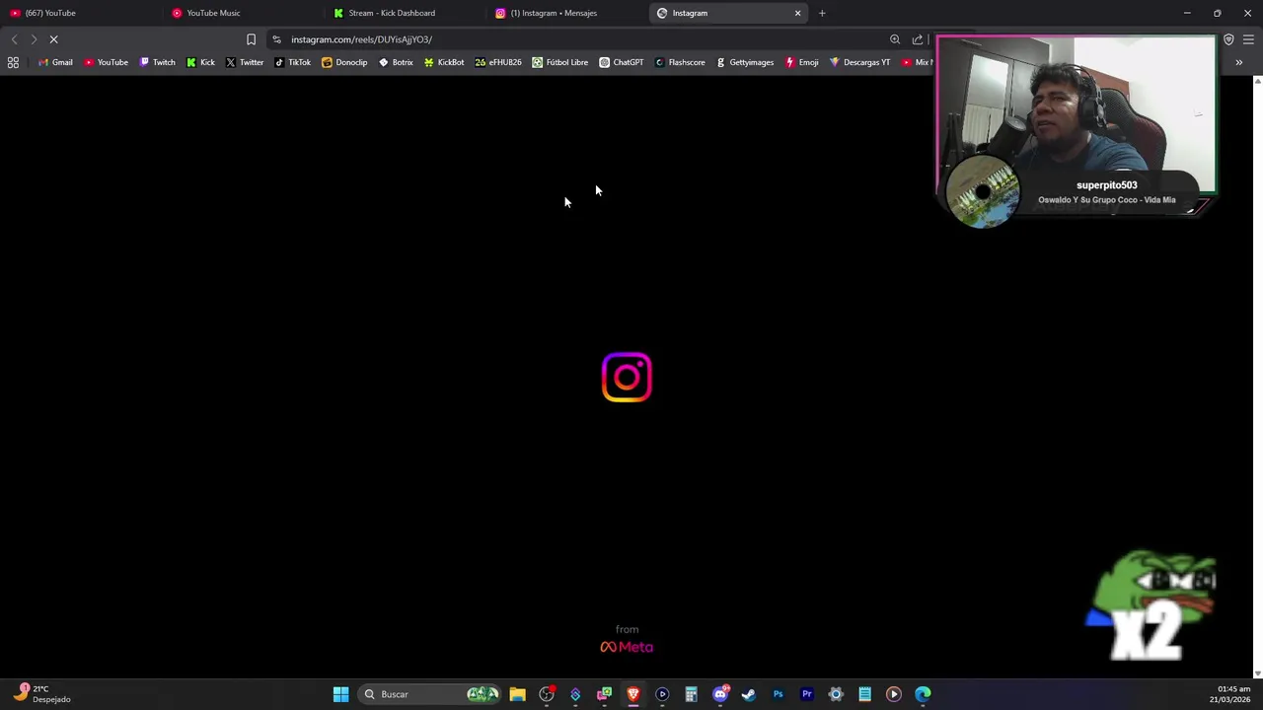This screenshot has width=1263, height=710.
Task: Open the Gmail bookmark
Action: [55, 62]
